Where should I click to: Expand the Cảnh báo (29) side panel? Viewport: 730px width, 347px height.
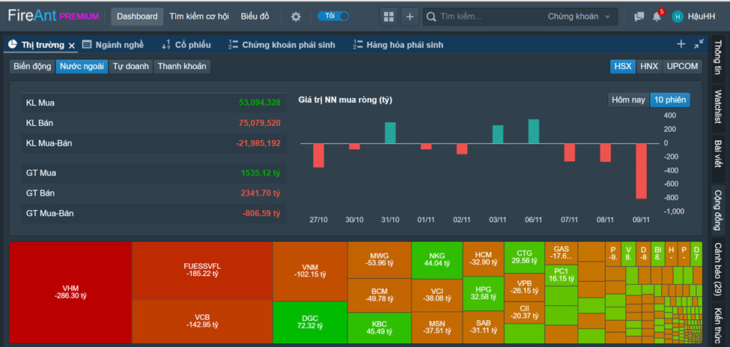click(x=717, y=268)
